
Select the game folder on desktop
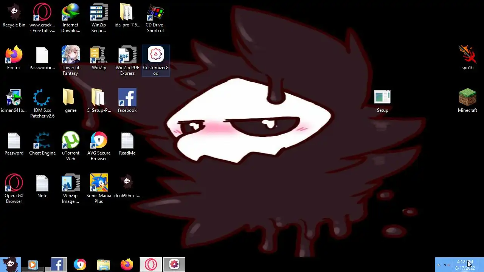point(71,101)
